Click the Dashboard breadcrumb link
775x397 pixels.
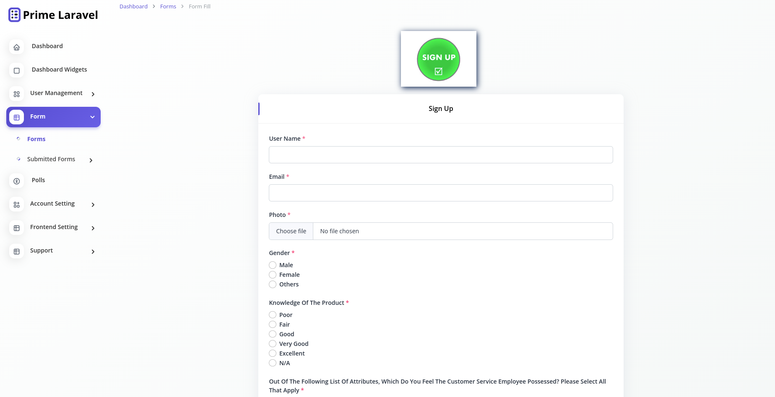tap(133, 6)
